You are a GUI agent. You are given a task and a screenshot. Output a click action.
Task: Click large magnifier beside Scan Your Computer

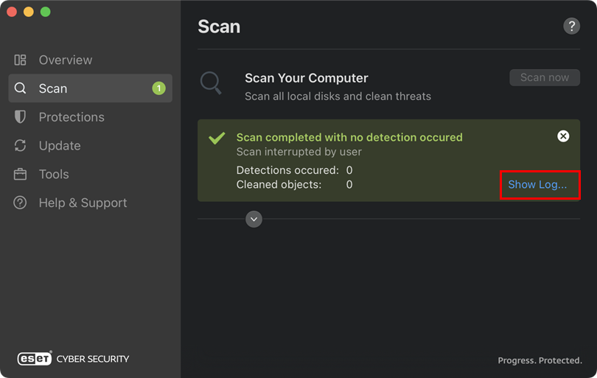point(211,83)
